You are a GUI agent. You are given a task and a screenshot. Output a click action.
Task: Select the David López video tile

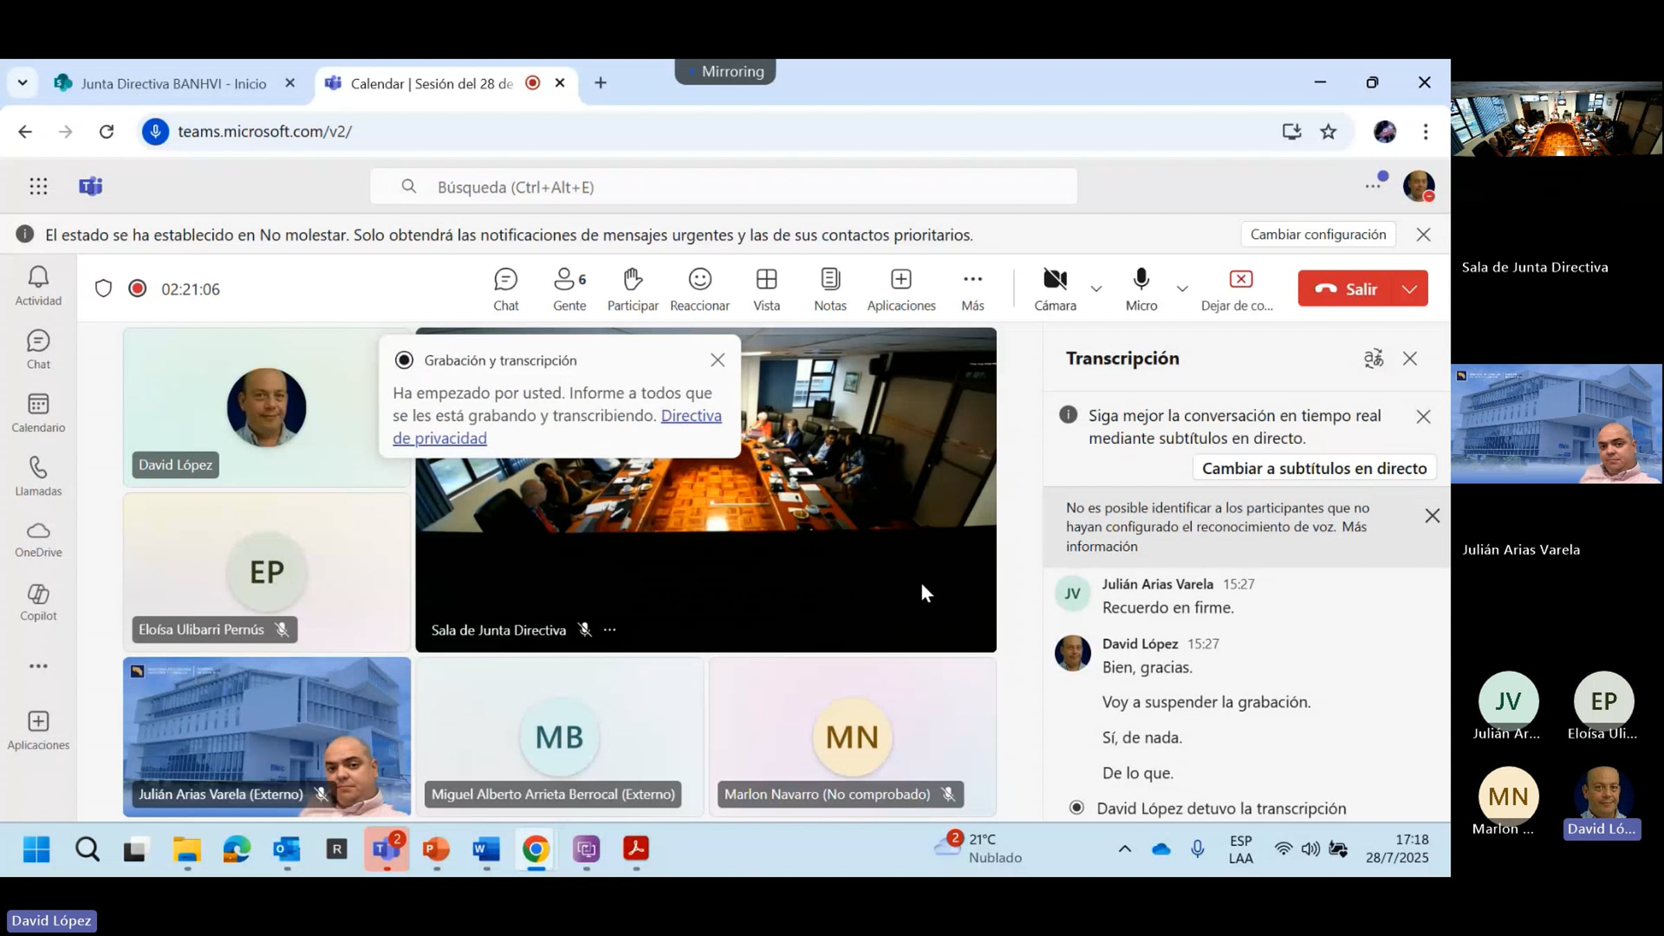coord(267,407)
